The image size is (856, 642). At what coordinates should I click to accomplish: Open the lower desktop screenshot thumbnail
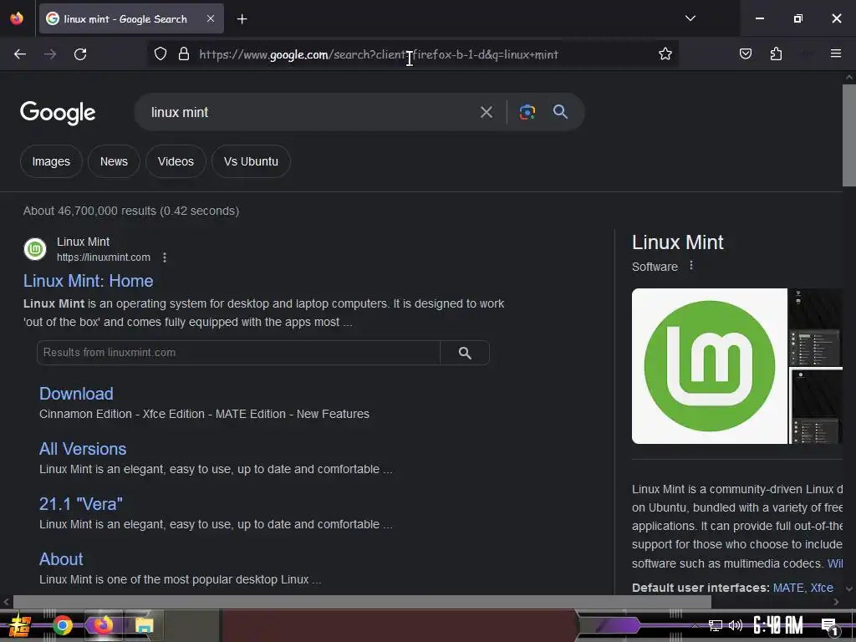point(816,406)
